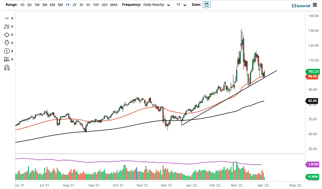Screen dimensions: 322x189
Task: Choose the 1D range
Action: pos(22,5)
